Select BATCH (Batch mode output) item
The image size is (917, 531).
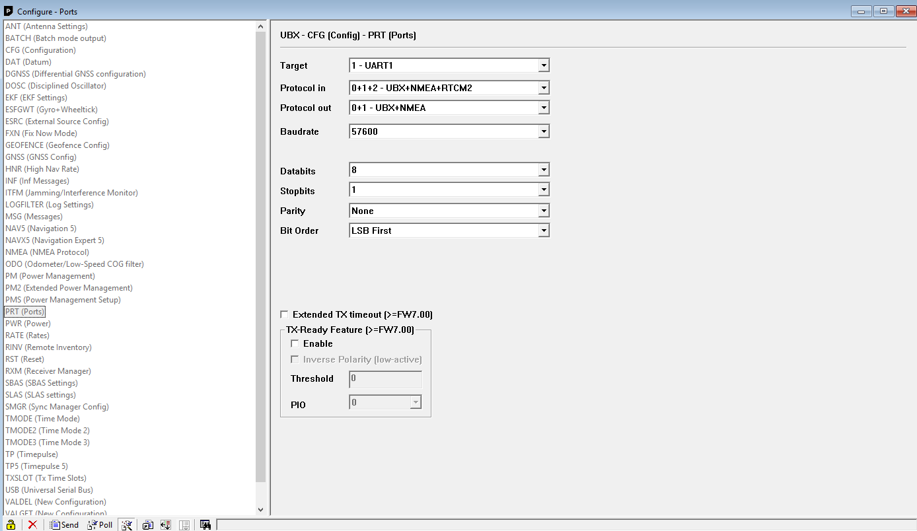[x=55, y=38]
